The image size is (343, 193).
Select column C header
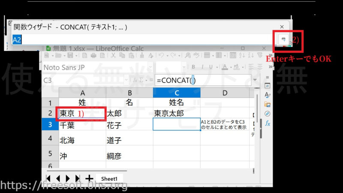click(x=176, y=92)
